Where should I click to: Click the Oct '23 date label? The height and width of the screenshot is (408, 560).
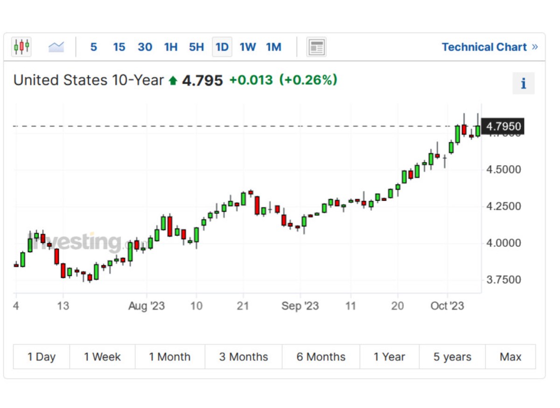[447, 306]
